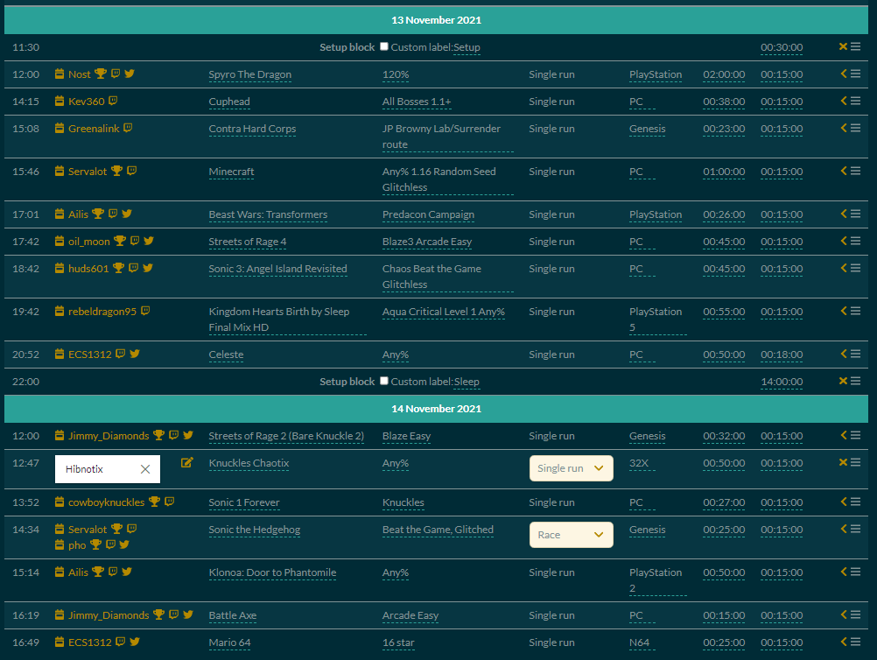Click the 00:38:00 estimate for Cuphead
Image resolution: width=877 pixels, height=660 pixels.
pos(724,102)
